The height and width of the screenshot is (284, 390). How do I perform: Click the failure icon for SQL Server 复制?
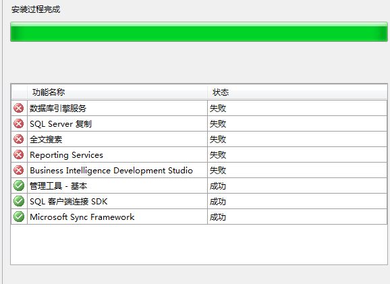click(19, 123)
